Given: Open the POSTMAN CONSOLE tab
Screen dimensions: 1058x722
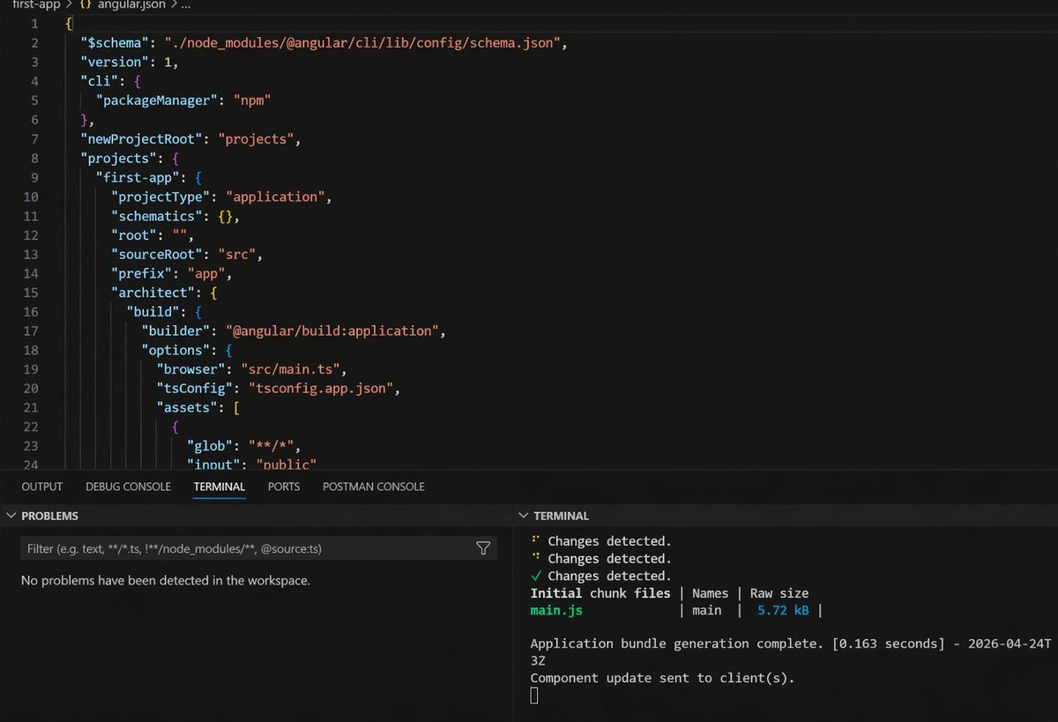Looking at the screenshot, I should pyautogui.click(x=374, y=487).
